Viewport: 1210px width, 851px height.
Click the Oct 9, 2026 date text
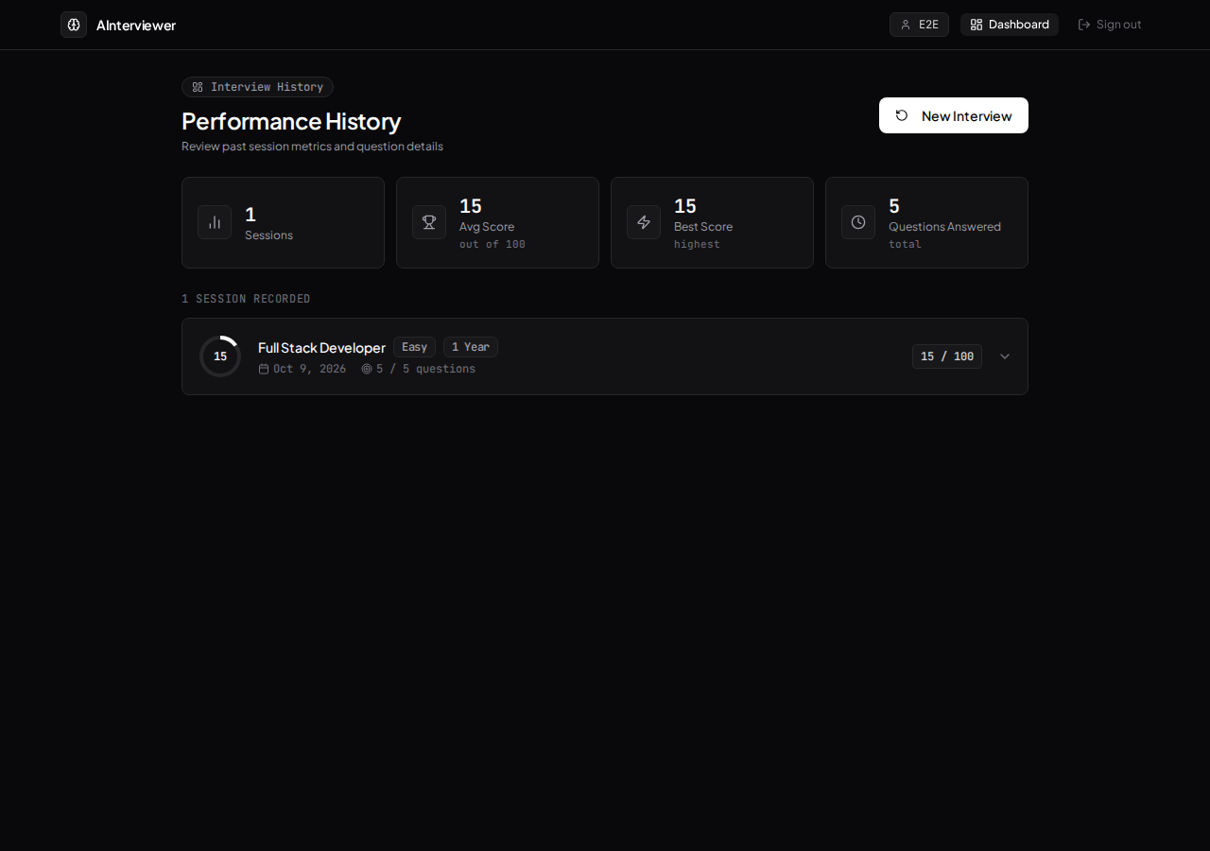(309, 369)
